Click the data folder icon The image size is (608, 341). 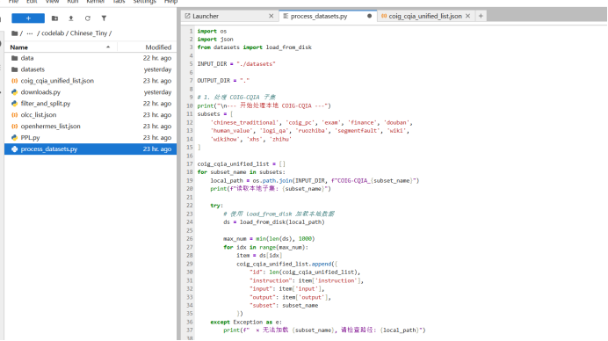[15, 58]
